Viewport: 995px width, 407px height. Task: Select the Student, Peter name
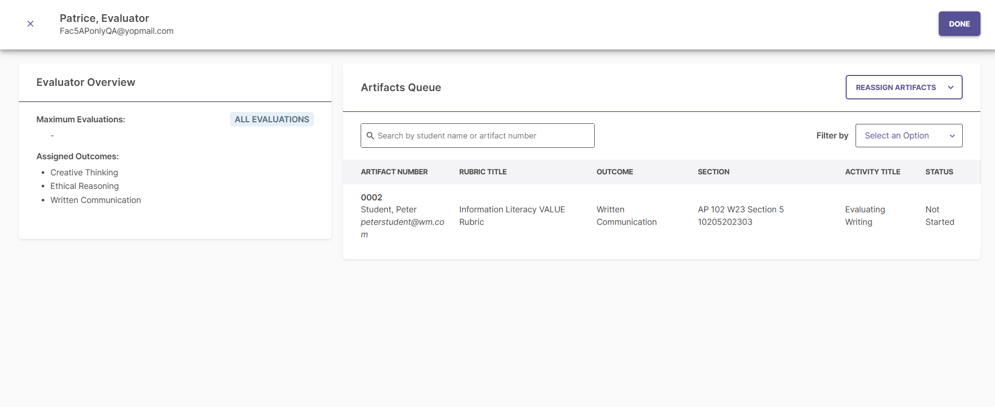(389, 209)
